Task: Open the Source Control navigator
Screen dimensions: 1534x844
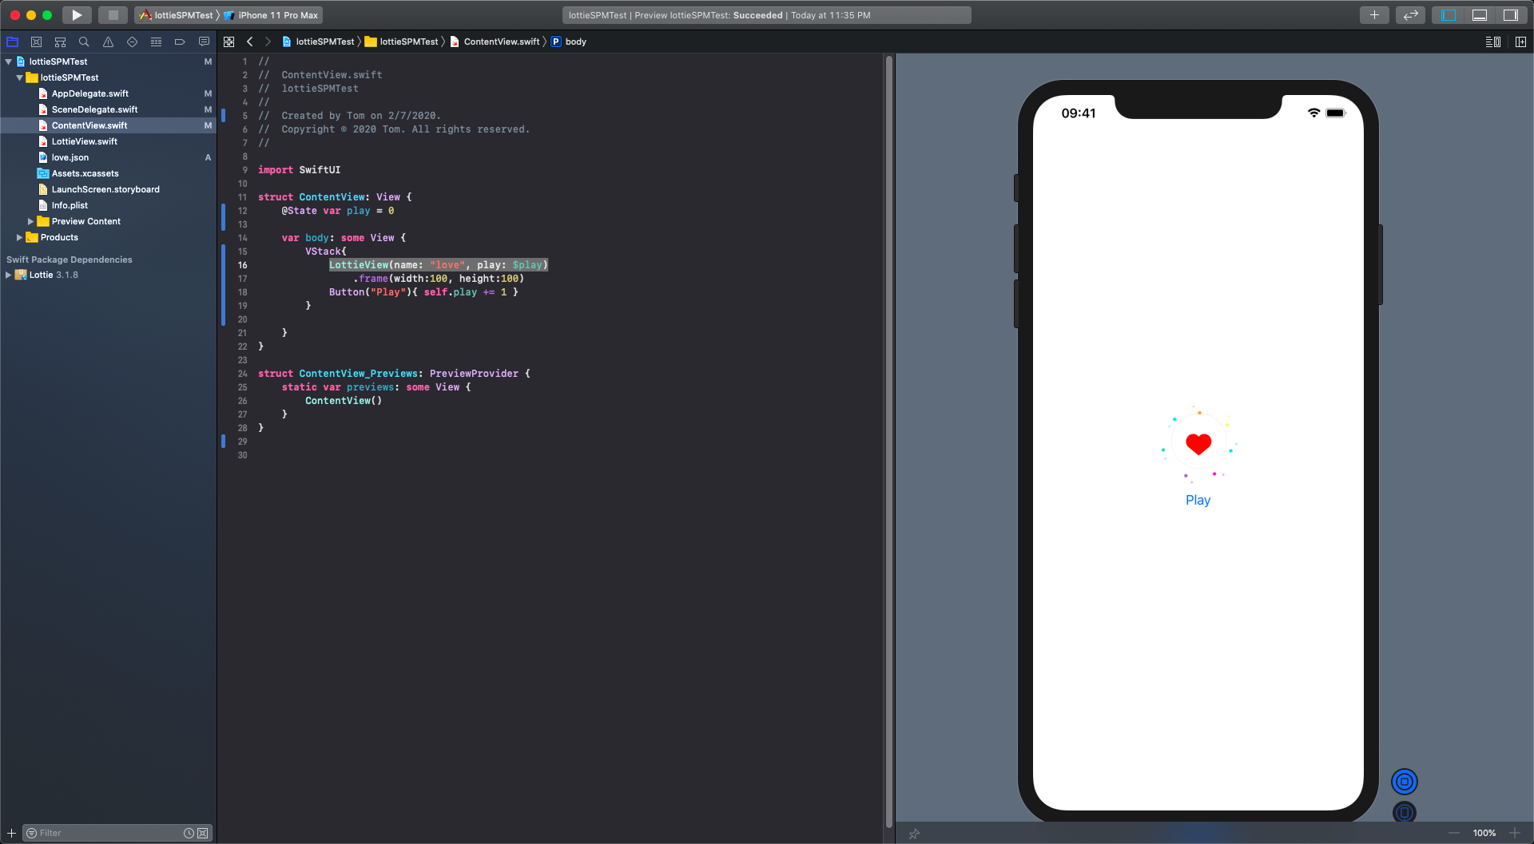Action: pos(36,42)
